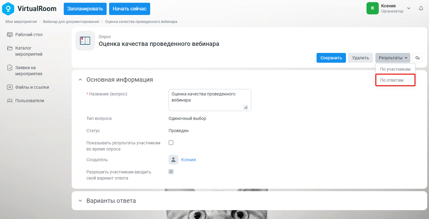
Task: Select По участникам from the results menu
Action: point(395,69)
